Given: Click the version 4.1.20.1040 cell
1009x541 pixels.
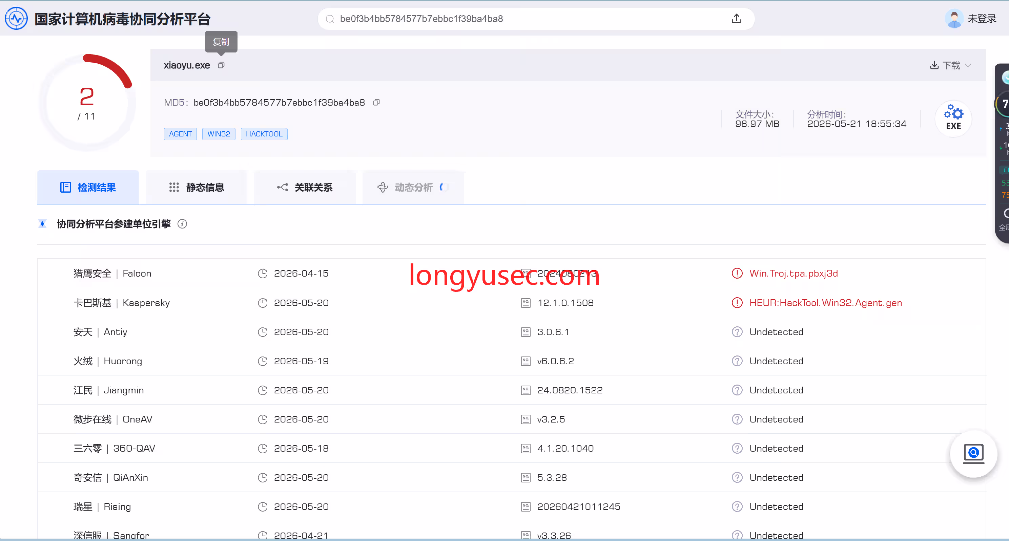Looking at the screenshot, I should pyautogui.click(x=565, y=448).
